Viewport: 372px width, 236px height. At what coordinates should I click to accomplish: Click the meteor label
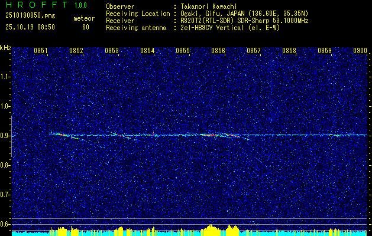(84, 18)
